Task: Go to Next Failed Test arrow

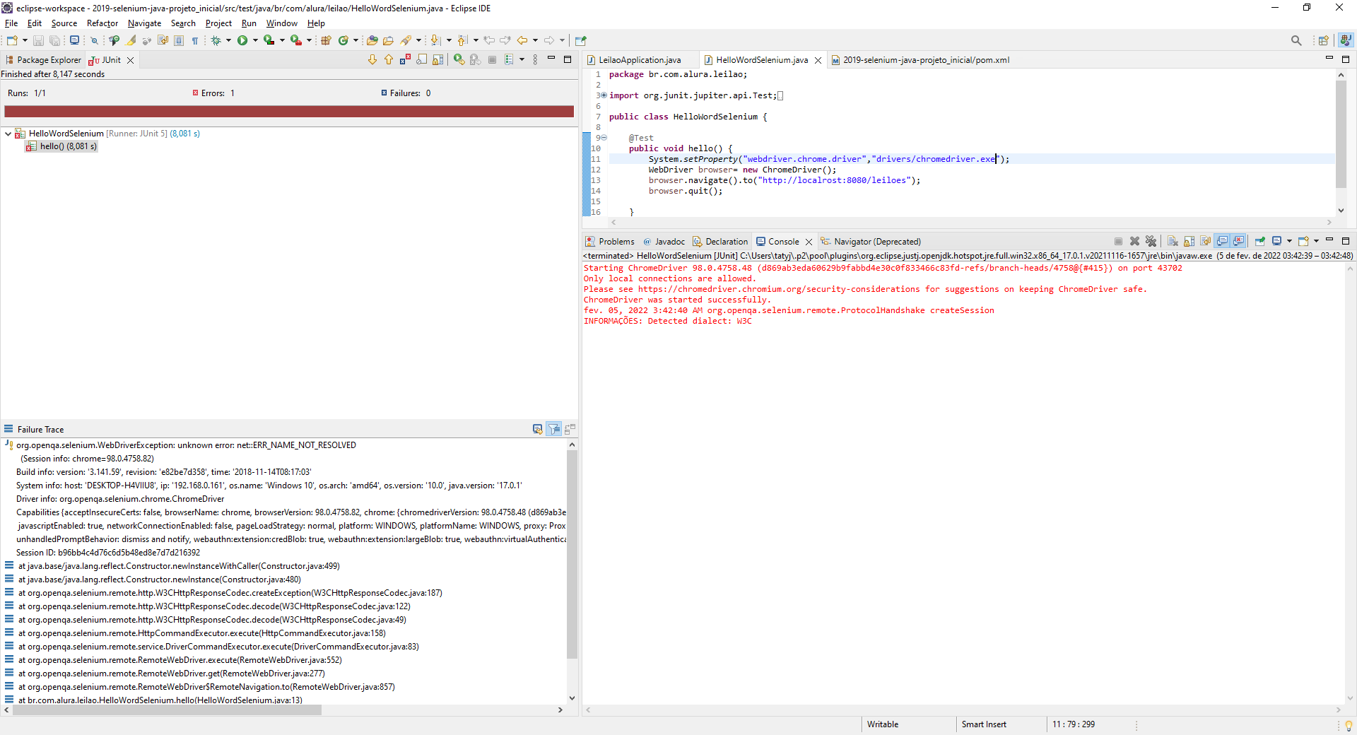Action: (372, 60)
